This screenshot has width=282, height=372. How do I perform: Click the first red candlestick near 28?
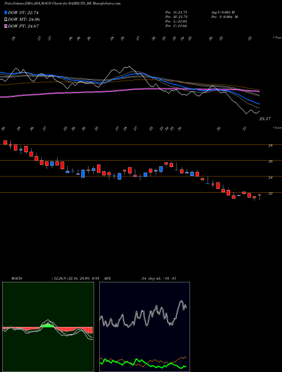(x=5, y=143)
